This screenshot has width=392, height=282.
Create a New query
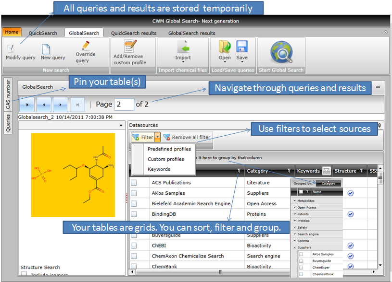pos(46,48)
